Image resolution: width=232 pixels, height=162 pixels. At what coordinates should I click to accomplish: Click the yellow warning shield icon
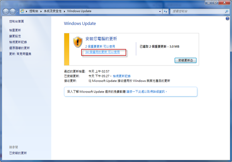click(78, 42)
